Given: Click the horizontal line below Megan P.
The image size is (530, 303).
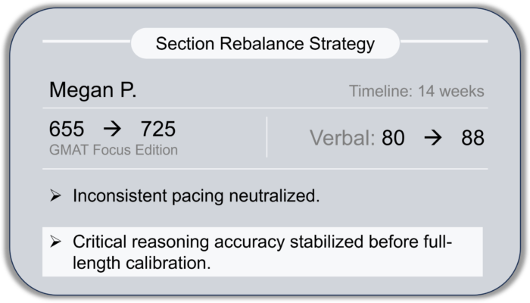Looking at the screenshot, I should pyautogui.click(x=265, y=108).
